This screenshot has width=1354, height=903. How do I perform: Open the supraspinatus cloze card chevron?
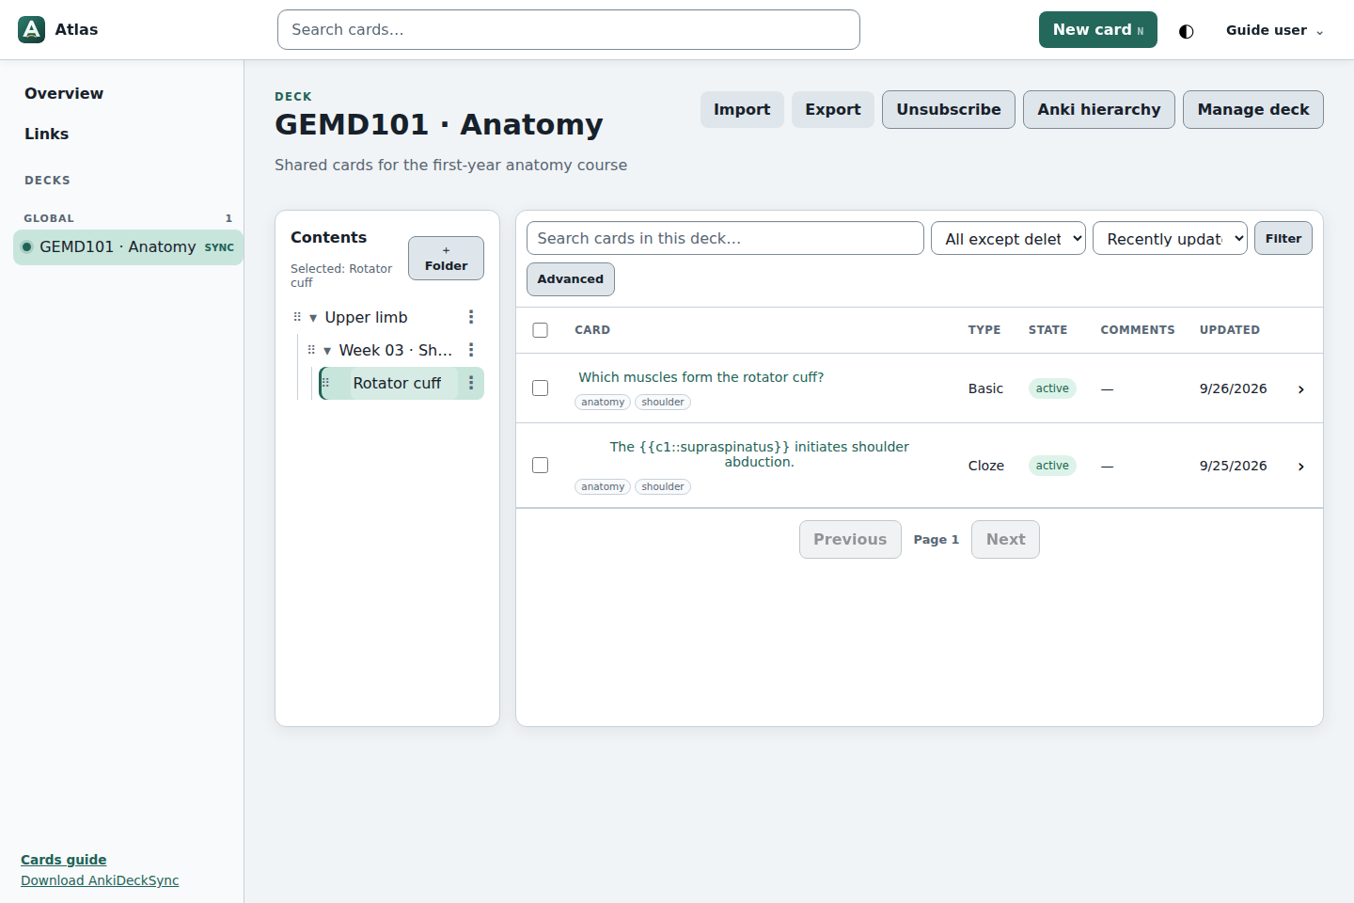1301,467
